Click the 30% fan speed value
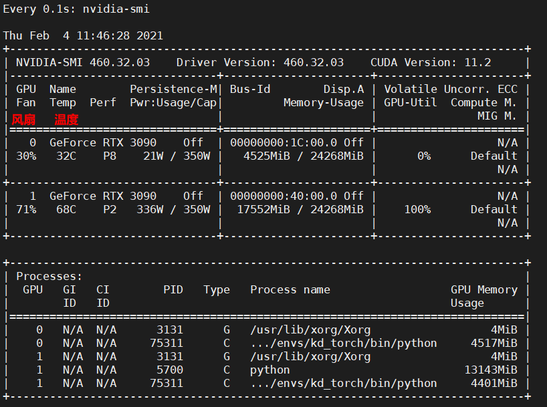Screen dimensions: 547x407 [x=26, y=156]
